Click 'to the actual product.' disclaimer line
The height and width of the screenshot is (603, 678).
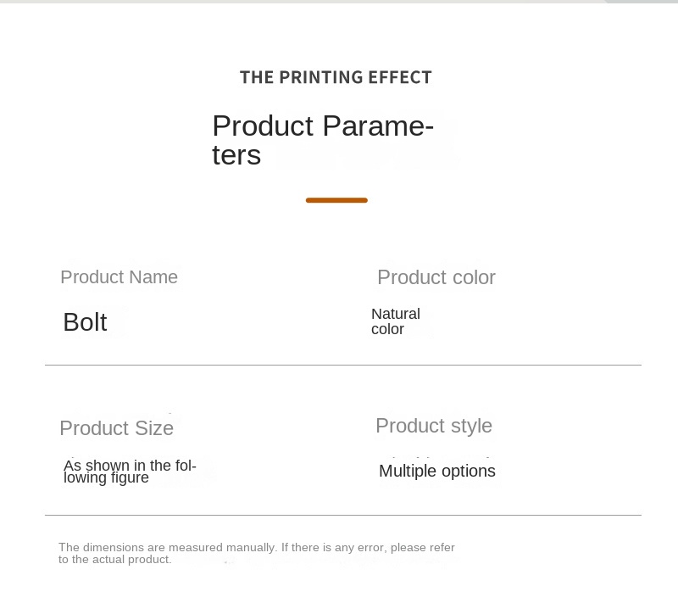[115, 560]
